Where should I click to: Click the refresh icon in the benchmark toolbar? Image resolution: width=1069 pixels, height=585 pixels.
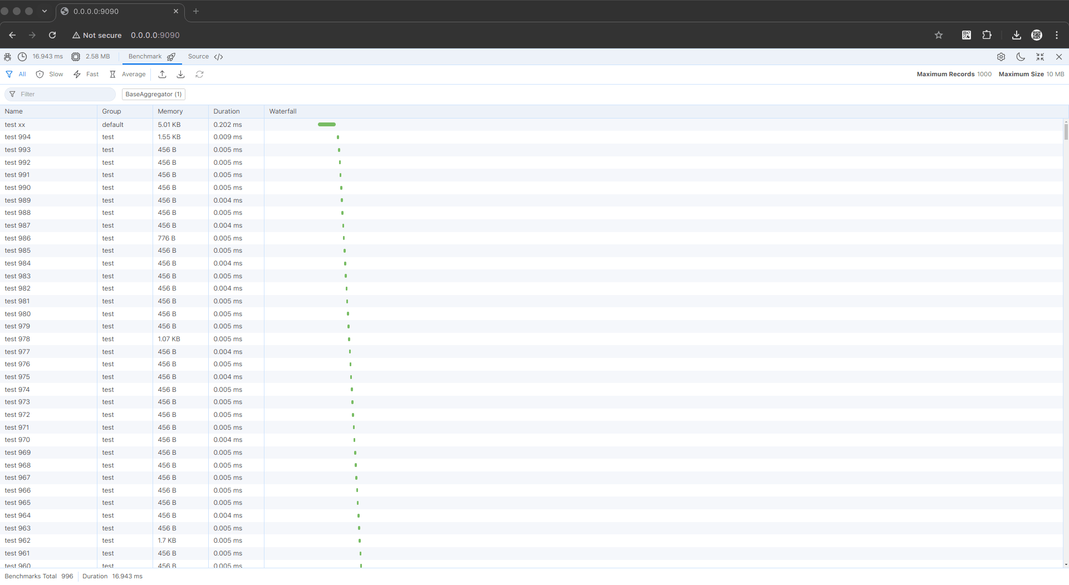[199, 75]
